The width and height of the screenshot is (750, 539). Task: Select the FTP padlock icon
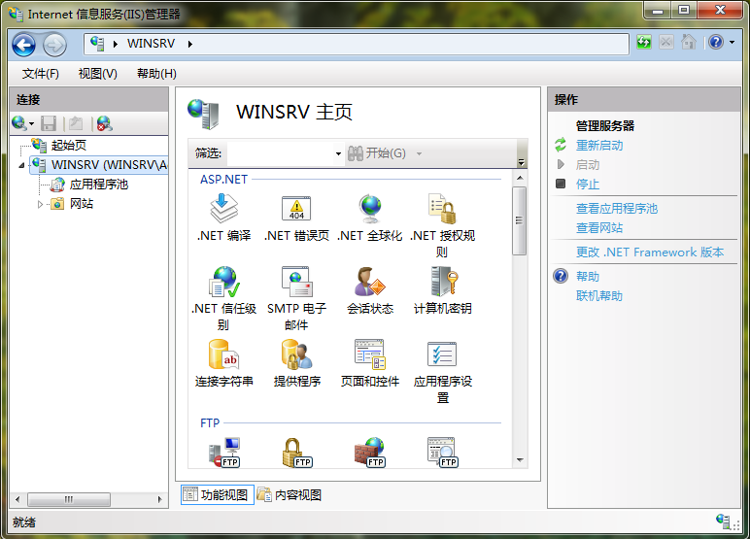point(296,452)
